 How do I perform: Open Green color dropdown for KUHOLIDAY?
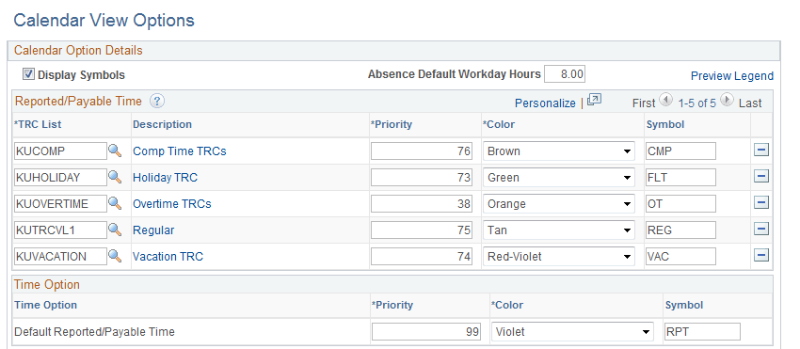coord(559,178)
